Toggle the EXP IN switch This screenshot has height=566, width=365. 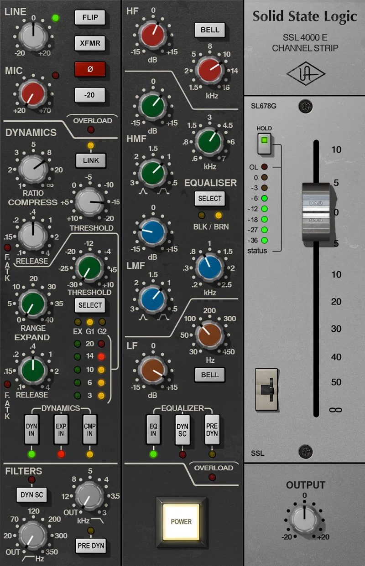click(x=61, y=430)
